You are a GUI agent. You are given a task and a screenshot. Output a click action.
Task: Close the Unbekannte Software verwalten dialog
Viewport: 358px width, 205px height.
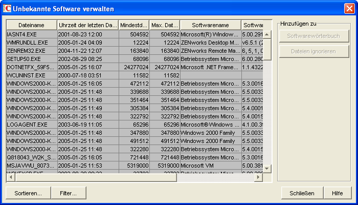coord(349,9)
